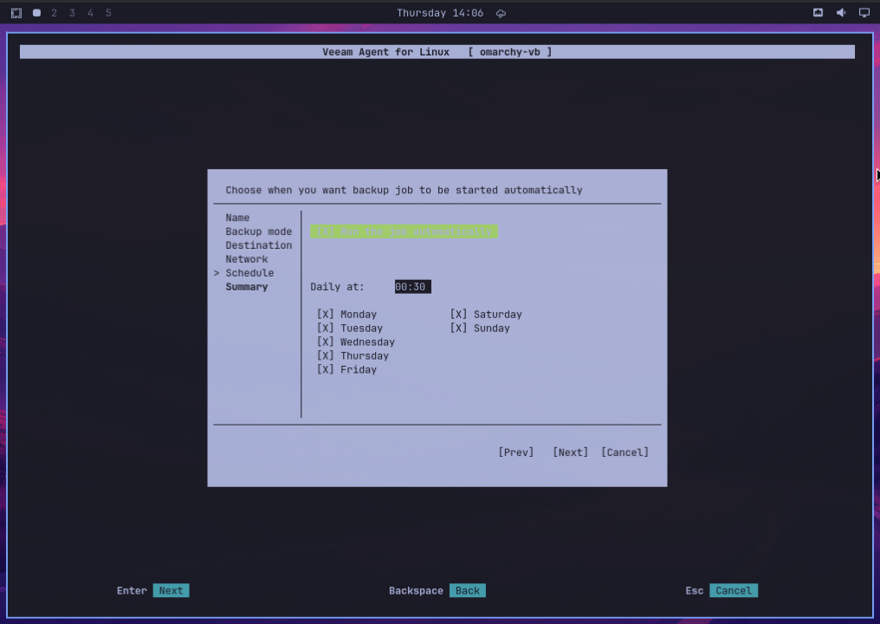Select the Schedule wizard step

[x=249, y=273]
